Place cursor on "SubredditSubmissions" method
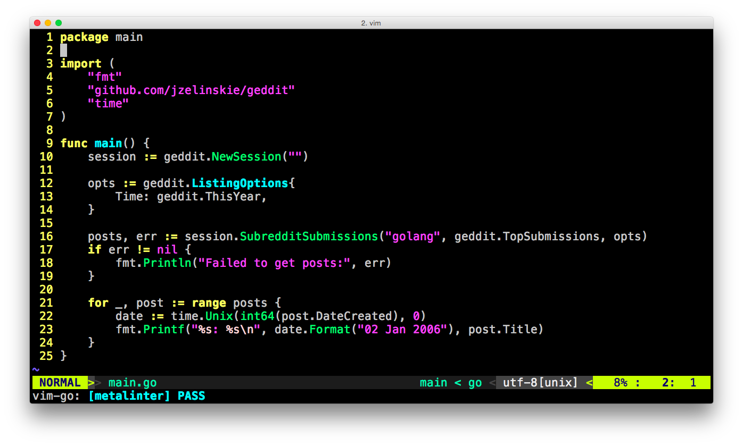 point(309,237)
